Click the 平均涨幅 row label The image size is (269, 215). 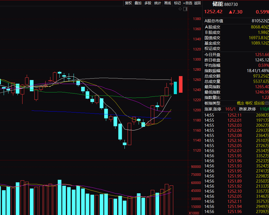click(x=212, y=65)
